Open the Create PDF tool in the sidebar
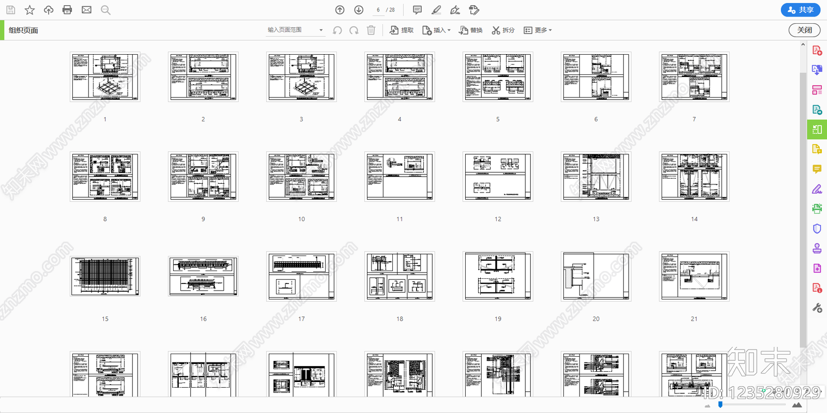This screenshot has width=827, height=413. [x=817, y=50]
